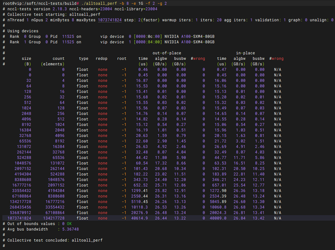Click out-of-place time value 60.54
Image resolution: width=335 pixels, height=250 pixels.
click(142, 163)
